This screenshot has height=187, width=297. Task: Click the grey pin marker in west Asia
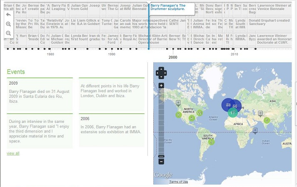click(260, 114)
